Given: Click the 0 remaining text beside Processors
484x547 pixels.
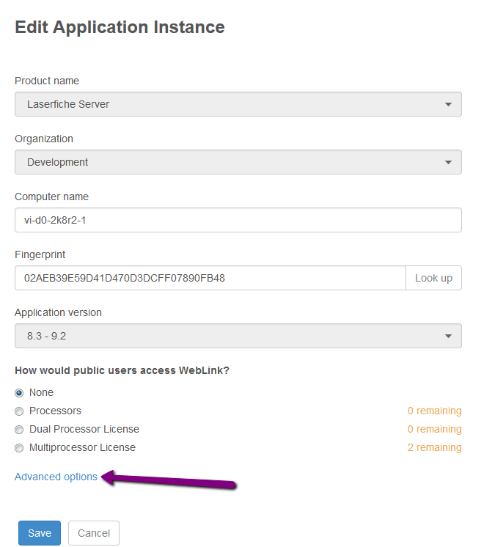Looking at the screenshot, I should [434, 411].
